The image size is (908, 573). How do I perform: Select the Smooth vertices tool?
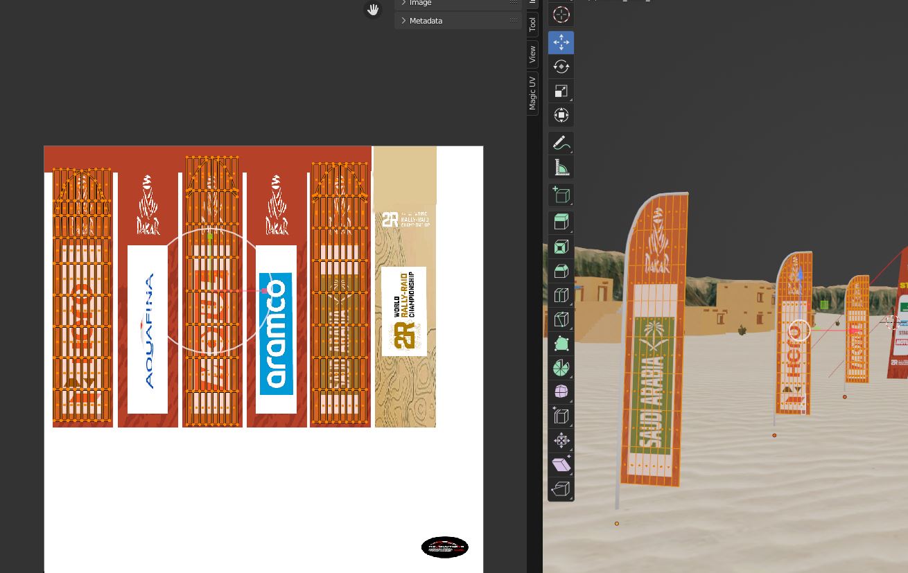pos(561,392)
